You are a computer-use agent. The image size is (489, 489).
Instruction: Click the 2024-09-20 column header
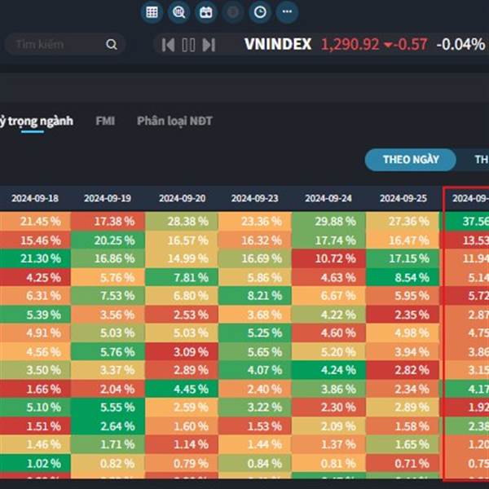click(x=183, y=198)
